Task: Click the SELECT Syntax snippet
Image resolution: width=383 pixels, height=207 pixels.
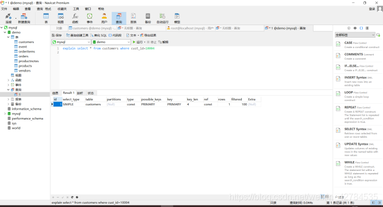Action: tap(358, 133)
